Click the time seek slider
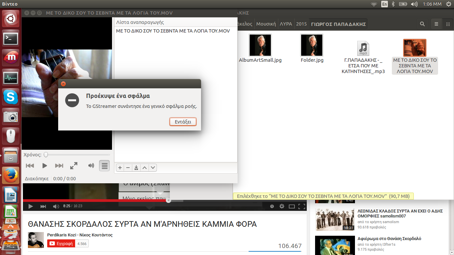 (x=77, y=155)
